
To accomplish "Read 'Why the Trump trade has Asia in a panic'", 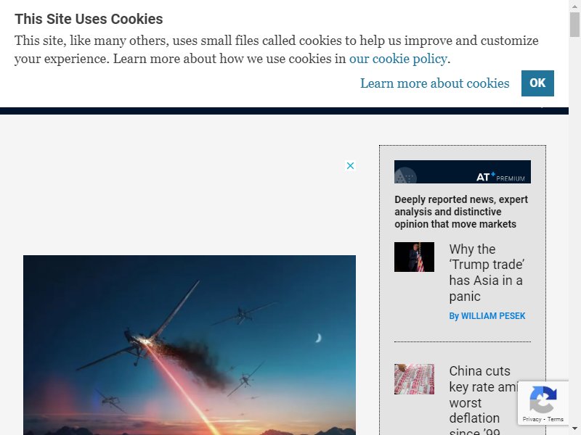I will click(487, 273).
